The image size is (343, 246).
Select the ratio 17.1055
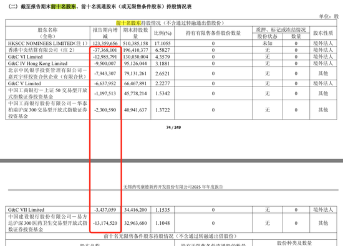click(163, 43)
